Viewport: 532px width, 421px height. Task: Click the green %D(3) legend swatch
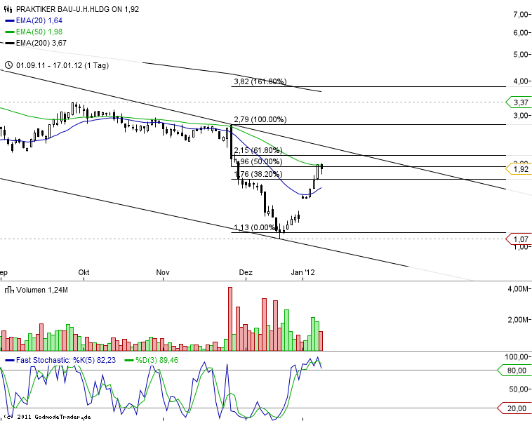[x=129, y=360]
